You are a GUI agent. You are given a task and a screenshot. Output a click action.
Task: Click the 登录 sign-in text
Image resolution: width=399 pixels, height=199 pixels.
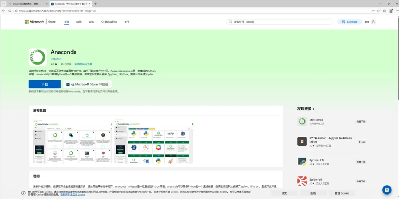point(367,22)
